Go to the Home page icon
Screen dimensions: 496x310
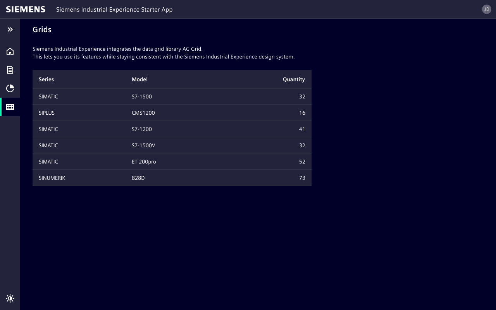click(x=10, y=51)
